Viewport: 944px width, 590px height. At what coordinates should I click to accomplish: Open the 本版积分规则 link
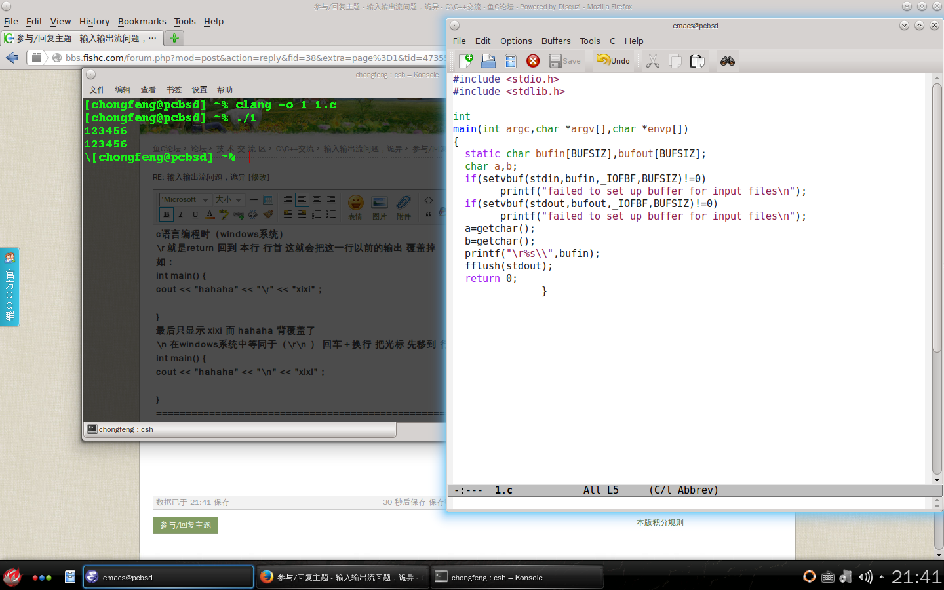pos(659,522)
